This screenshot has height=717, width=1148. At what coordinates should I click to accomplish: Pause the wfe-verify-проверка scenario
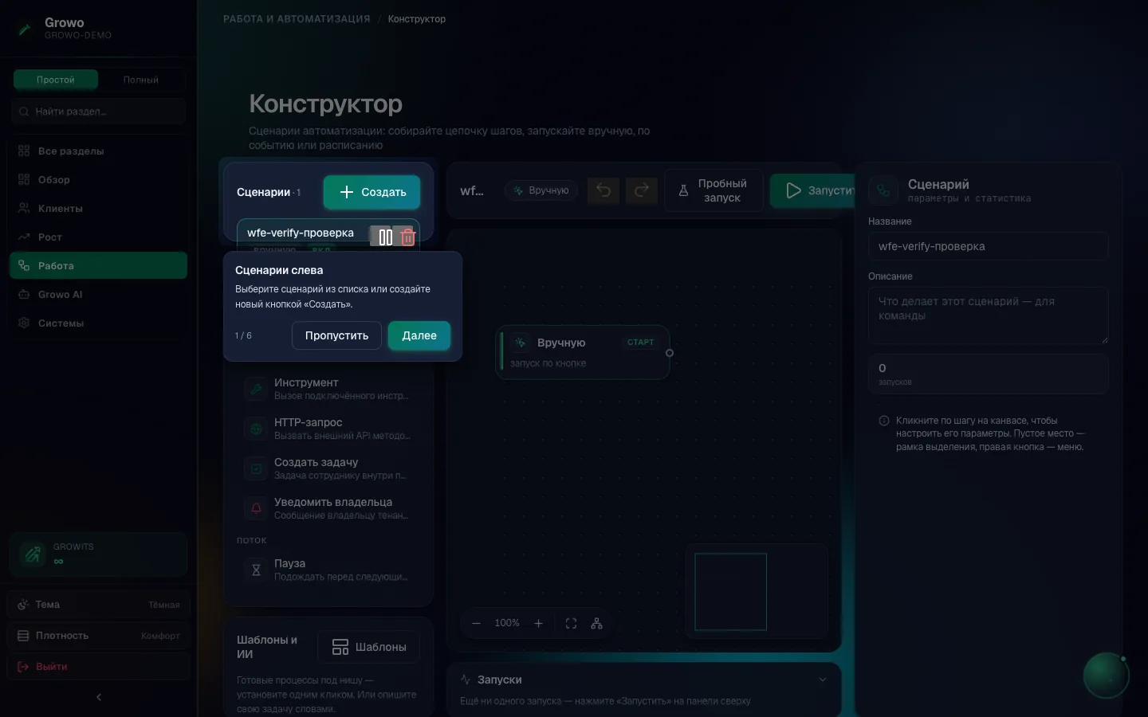click(x=386, y=237)
